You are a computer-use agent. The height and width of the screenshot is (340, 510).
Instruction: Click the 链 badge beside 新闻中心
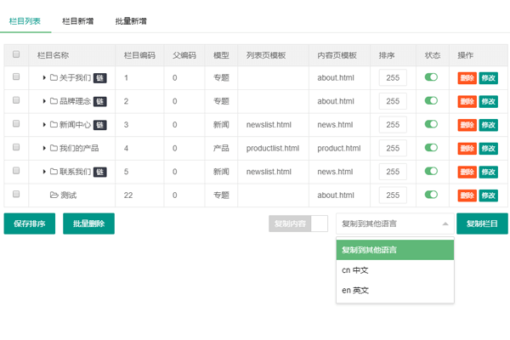[x=99, y=125]
